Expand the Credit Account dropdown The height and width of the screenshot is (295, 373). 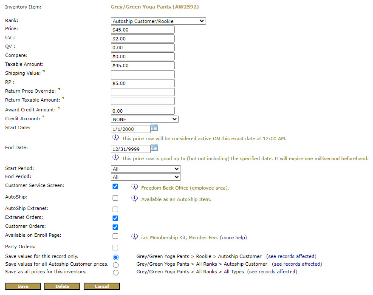(144, 119)
